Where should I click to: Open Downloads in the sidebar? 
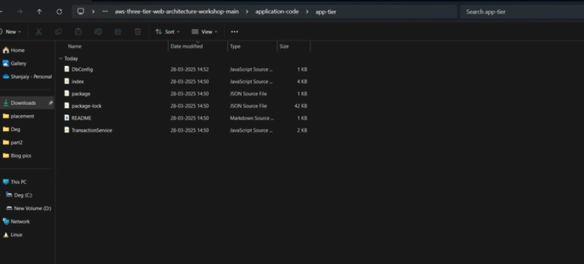point(24,103)
